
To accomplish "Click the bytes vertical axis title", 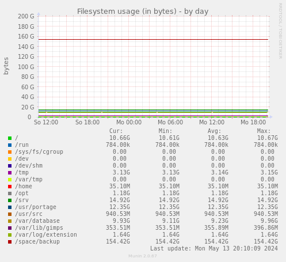I will (6, 66).
